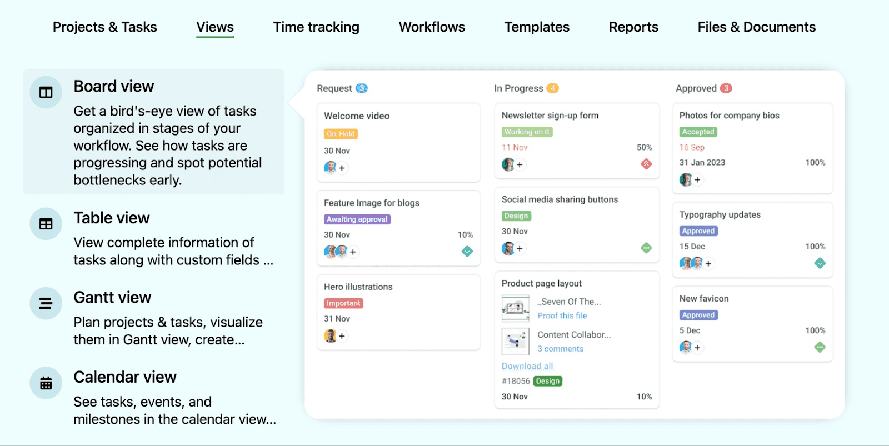Click avatar on Newsletter sign-up form card

coord(508,164)
